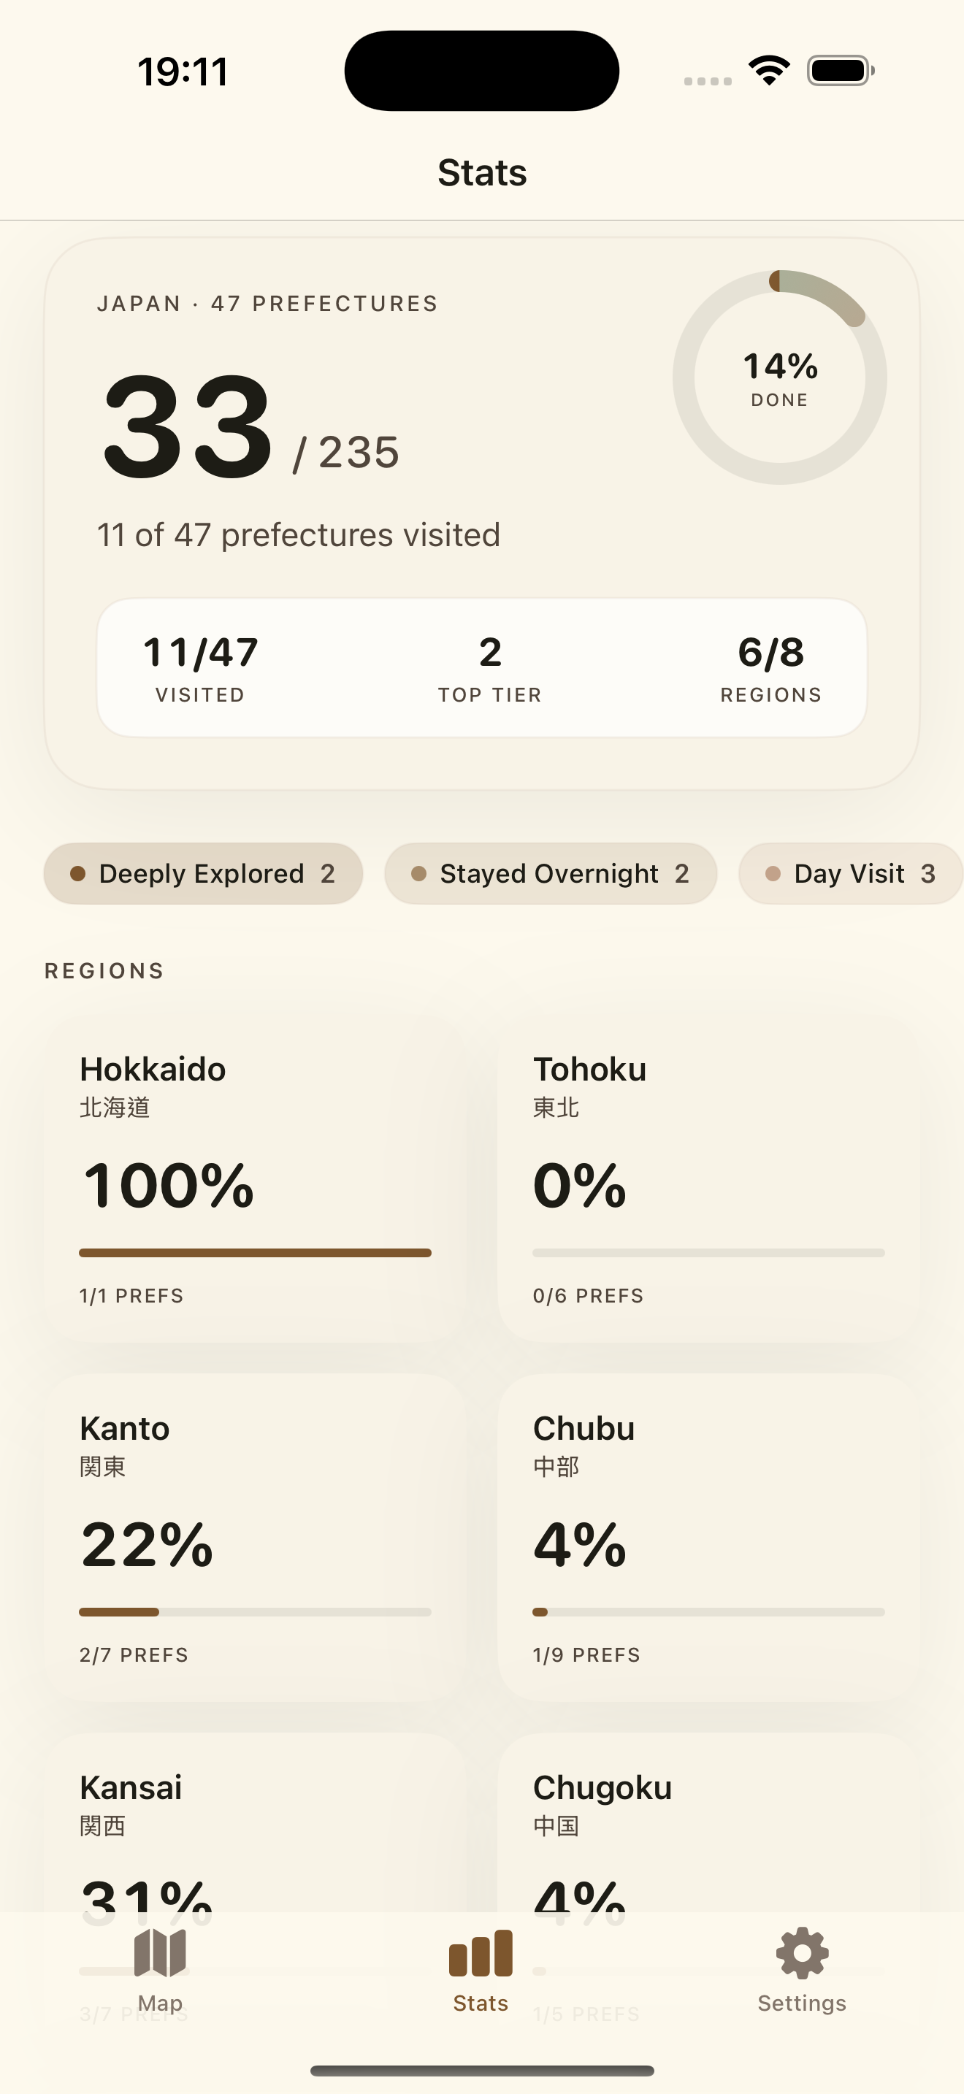Image resolution: width=964 pixels, height=2094 pixels.
Task: Open the Map tab icon
Action: point(160,1952)
